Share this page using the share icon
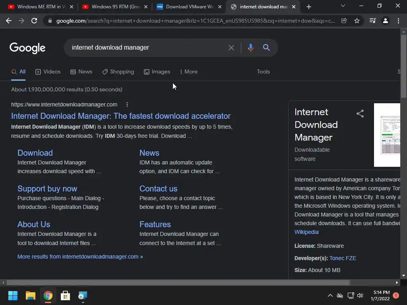 (x=344, y=21)
